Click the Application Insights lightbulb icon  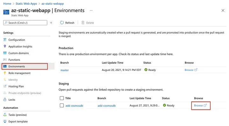(5, 46)
